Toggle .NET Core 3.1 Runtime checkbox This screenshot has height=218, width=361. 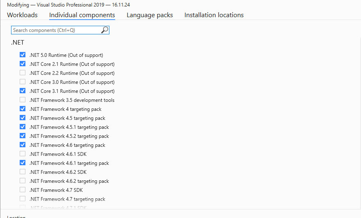(23, 91)
